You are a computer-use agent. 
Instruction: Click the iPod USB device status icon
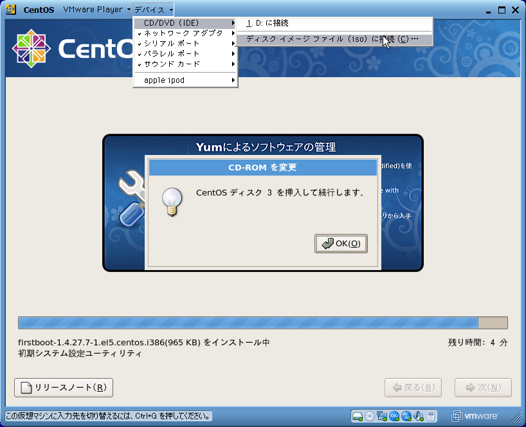click(x=431, y=416)
